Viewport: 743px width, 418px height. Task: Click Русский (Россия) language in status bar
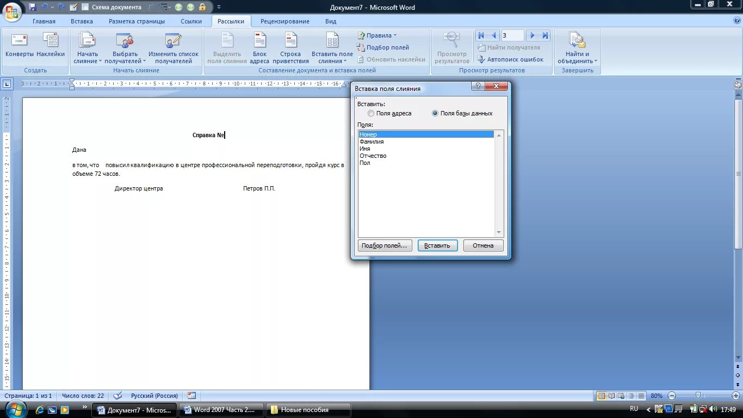[154, 396]
